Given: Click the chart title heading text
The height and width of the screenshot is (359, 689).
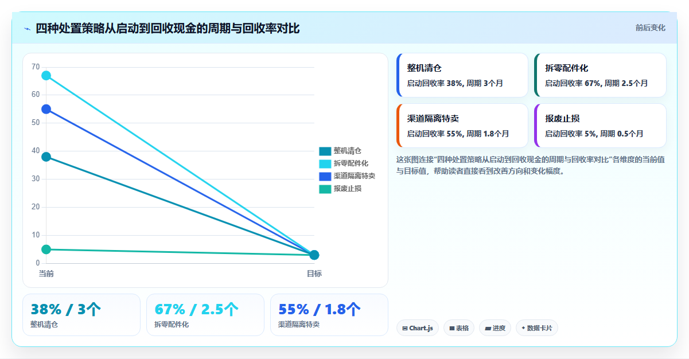Looking at the screenshot, I should 168,29.
